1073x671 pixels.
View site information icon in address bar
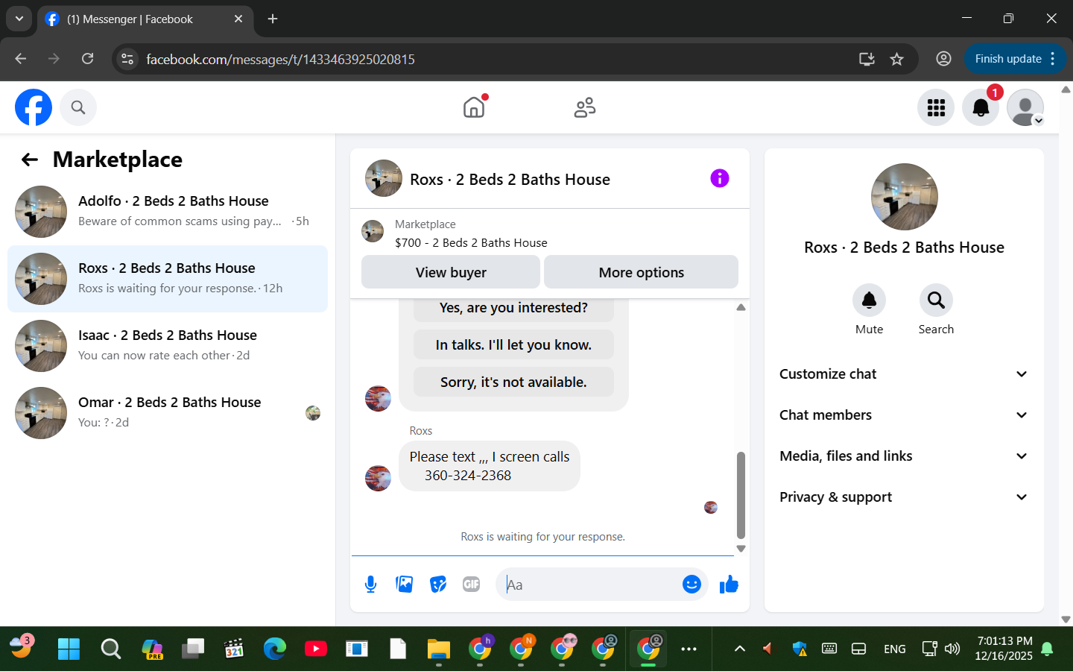(127, 59)
